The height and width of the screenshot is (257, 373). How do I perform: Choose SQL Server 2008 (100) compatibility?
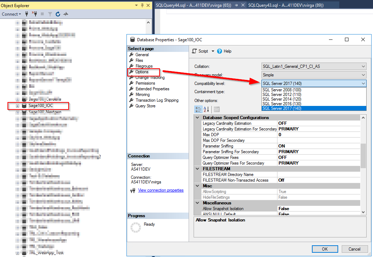click(x=314, y=90)
